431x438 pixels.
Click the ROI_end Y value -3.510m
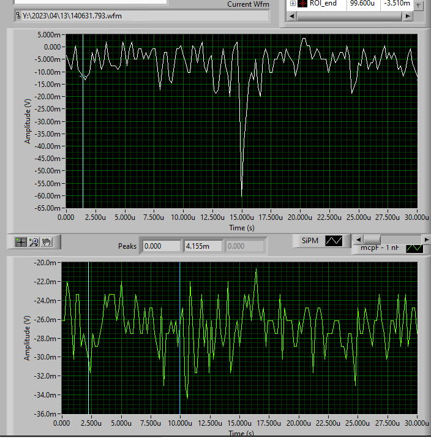397,3
